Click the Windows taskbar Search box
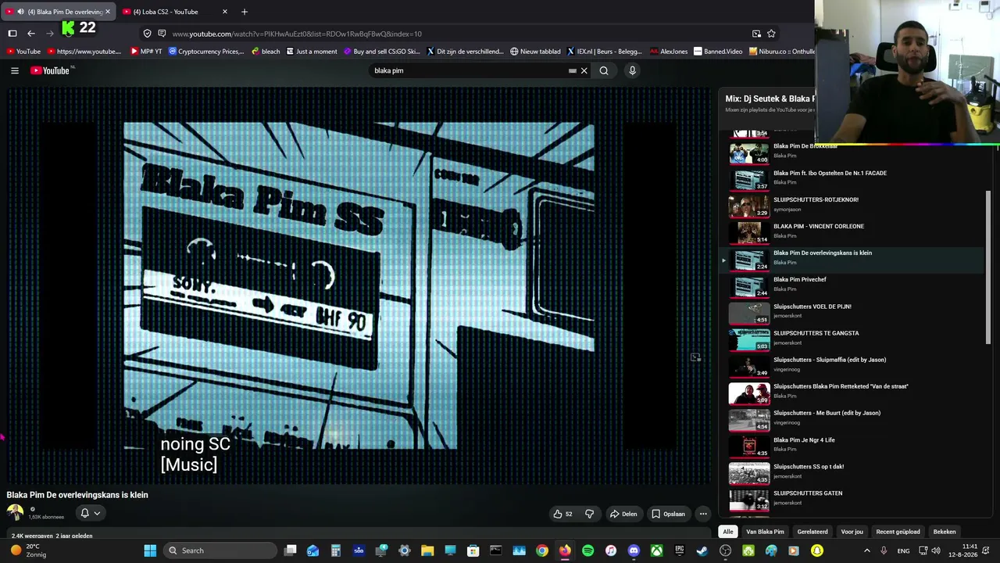 click(221, 550)
